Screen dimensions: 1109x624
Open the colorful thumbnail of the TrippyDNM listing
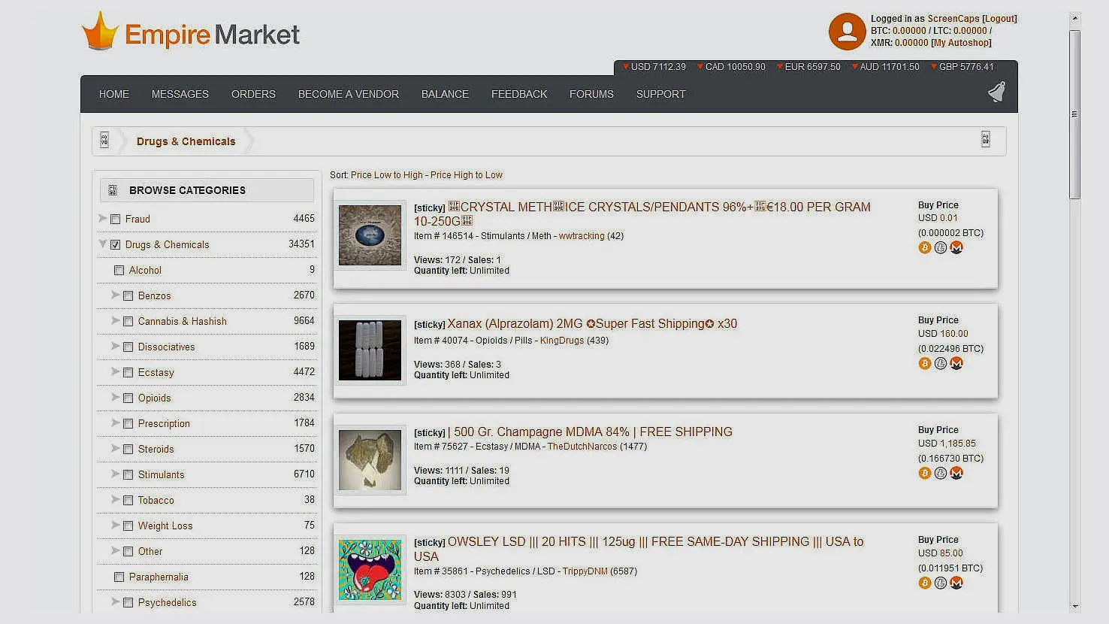[x=370, y=570]
